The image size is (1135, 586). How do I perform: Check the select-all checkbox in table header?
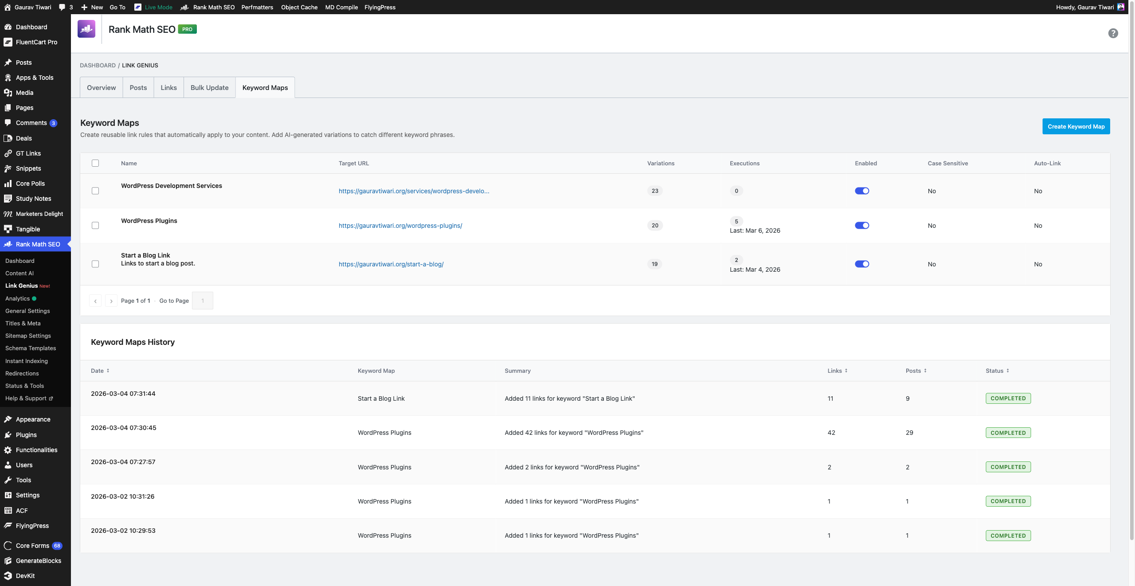95,163
